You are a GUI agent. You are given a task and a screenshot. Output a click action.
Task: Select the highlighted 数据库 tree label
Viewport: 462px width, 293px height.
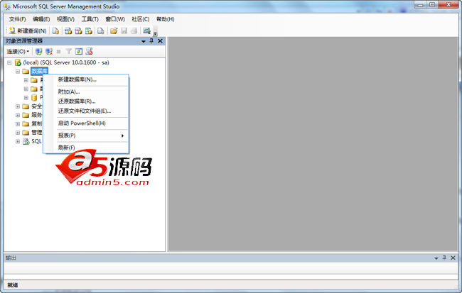pyautogui.click(x=39, y=71)
